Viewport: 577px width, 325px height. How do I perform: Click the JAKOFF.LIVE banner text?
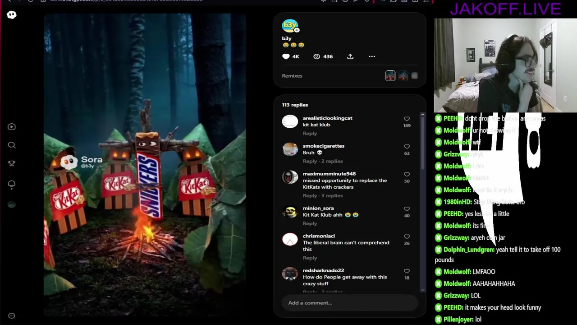(x=505, y=9)
